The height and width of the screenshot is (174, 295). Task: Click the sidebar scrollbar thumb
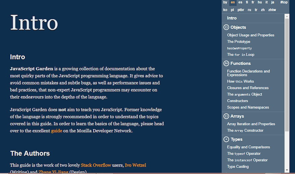287,75
